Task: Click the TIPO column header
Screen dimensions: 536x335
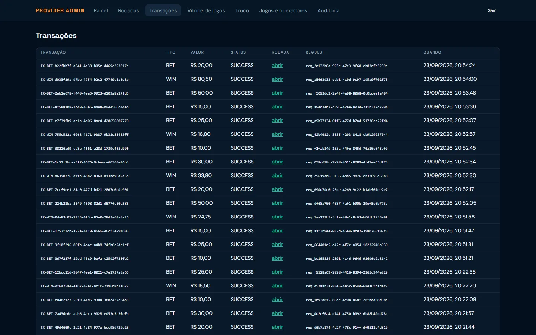Action: pyautogui.click(x=171, y=52)
